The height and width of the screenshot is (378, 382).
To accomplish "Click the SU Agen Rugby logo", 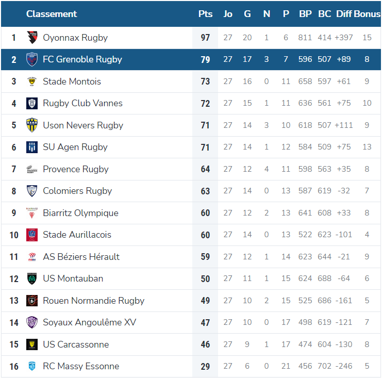I will click(x=32, y=147).
